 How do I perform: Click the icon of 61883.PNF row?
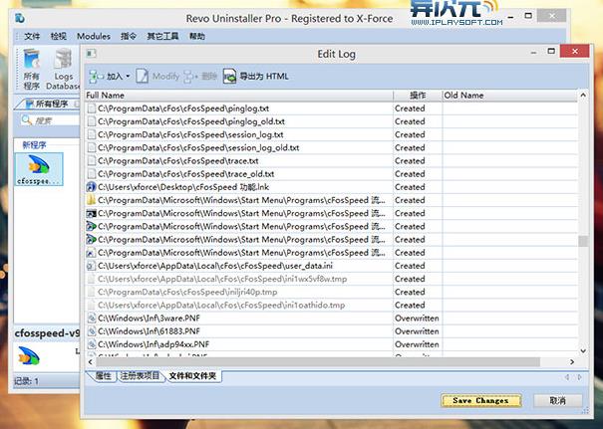point(91,331)
